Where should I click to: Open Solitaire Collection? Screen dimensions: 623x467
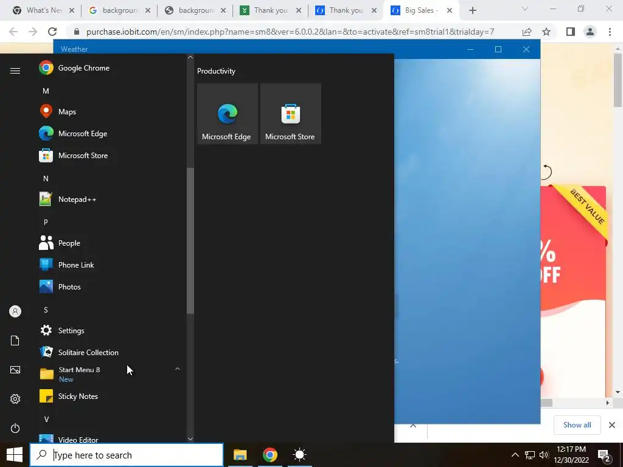pos(111,352)
